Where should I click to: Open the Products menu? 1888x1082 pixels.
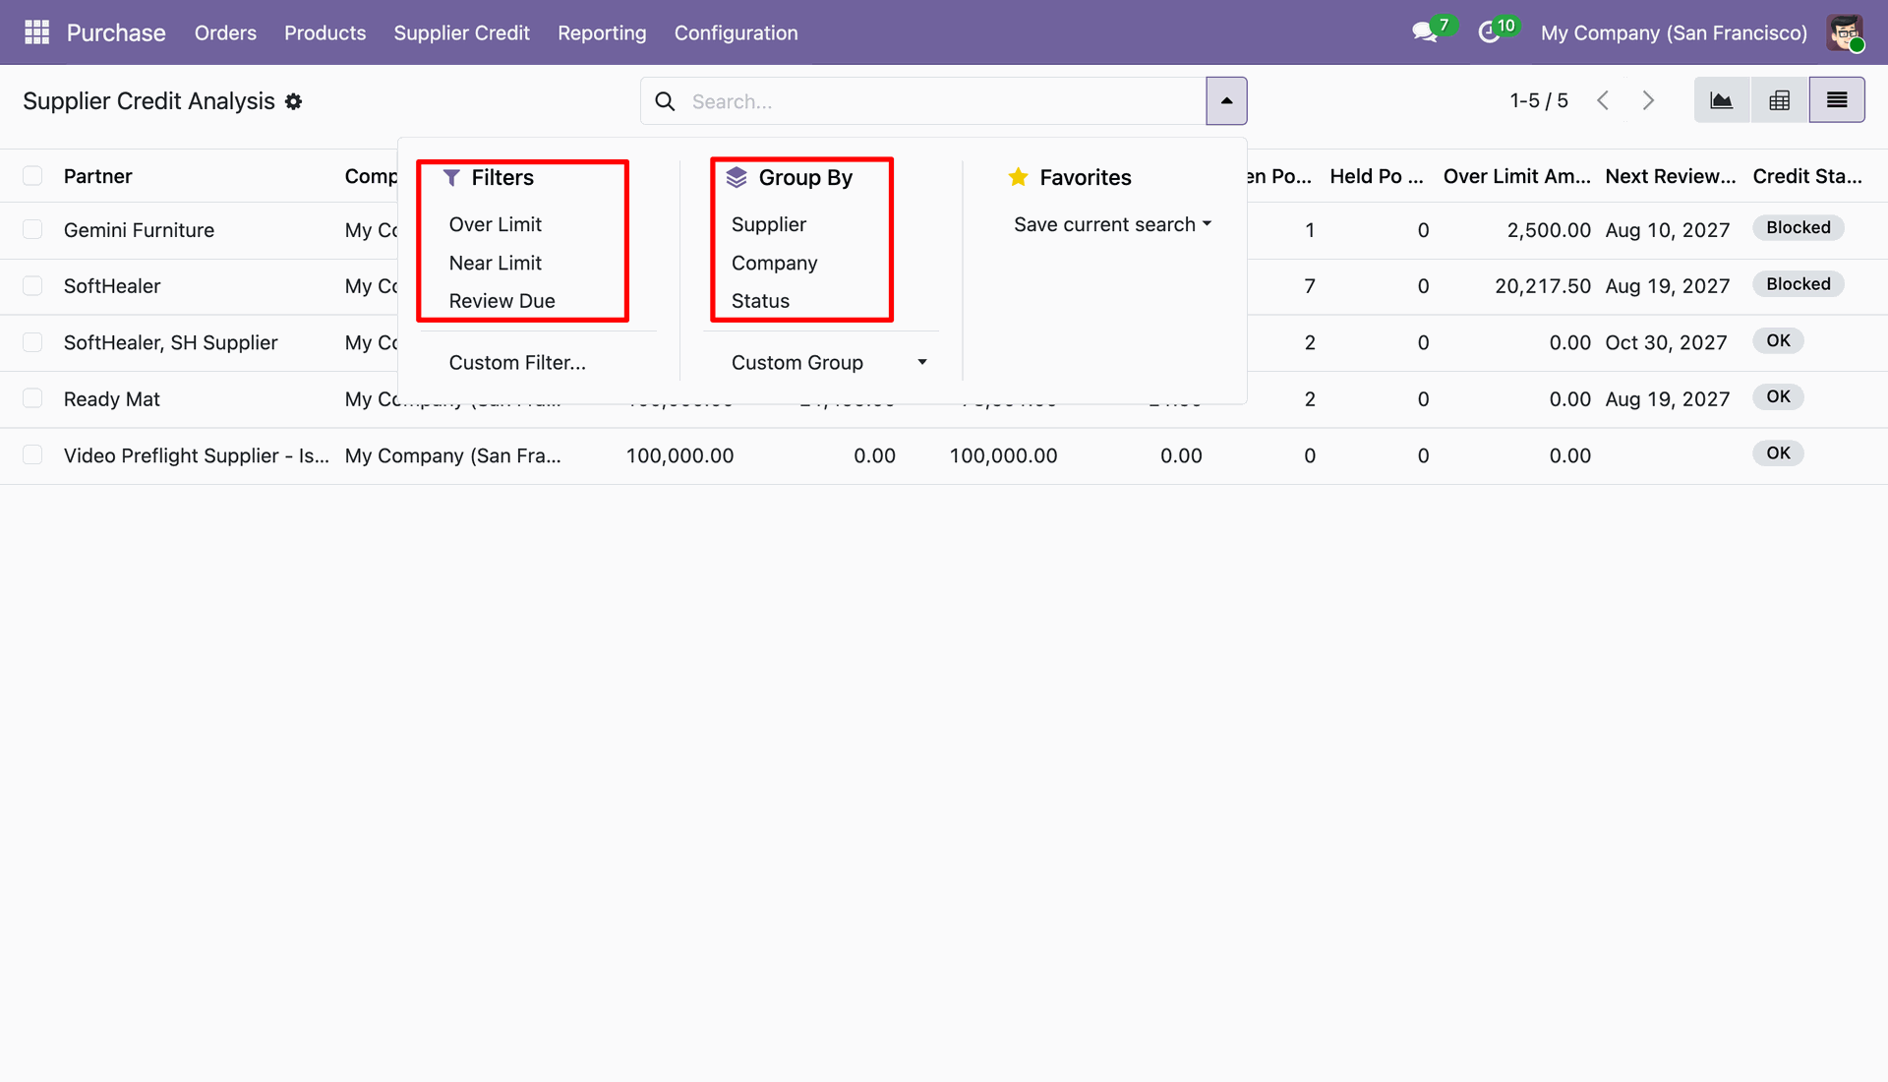click(x=324, y=32)
